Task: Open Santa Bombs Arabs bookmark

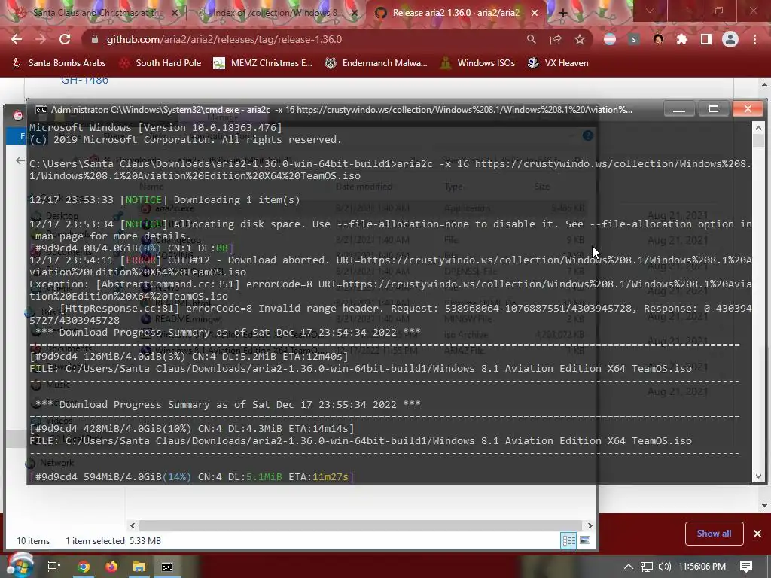Action: pyautogui.click(x=59, y=63)
